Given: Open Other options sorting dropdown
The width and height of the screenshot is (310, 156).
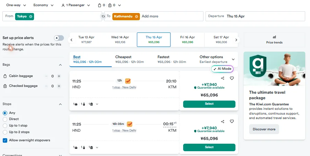Looking at the screenshot, I should coord(217,59).
